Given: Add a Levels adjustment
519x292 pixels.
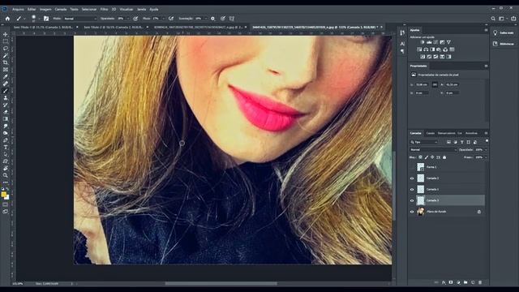Looking at the screenshot, I should pos(429,42).
